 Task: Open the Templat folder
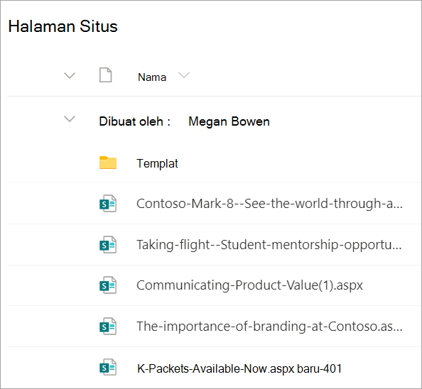click(158, 163)
